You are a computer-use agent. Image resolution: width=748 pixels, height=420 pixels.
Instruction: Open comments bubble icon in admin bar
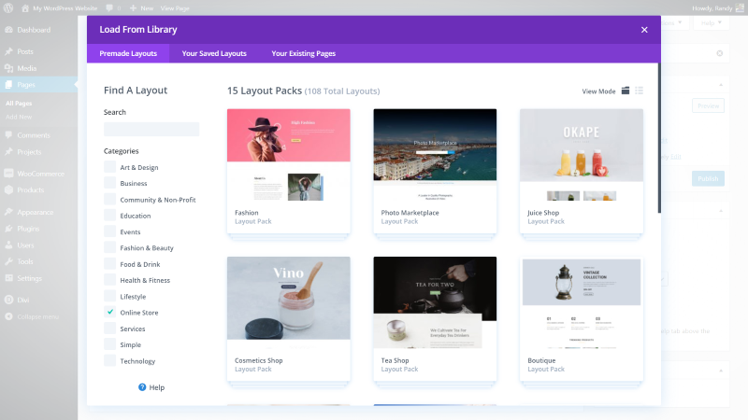coord(109,8)
